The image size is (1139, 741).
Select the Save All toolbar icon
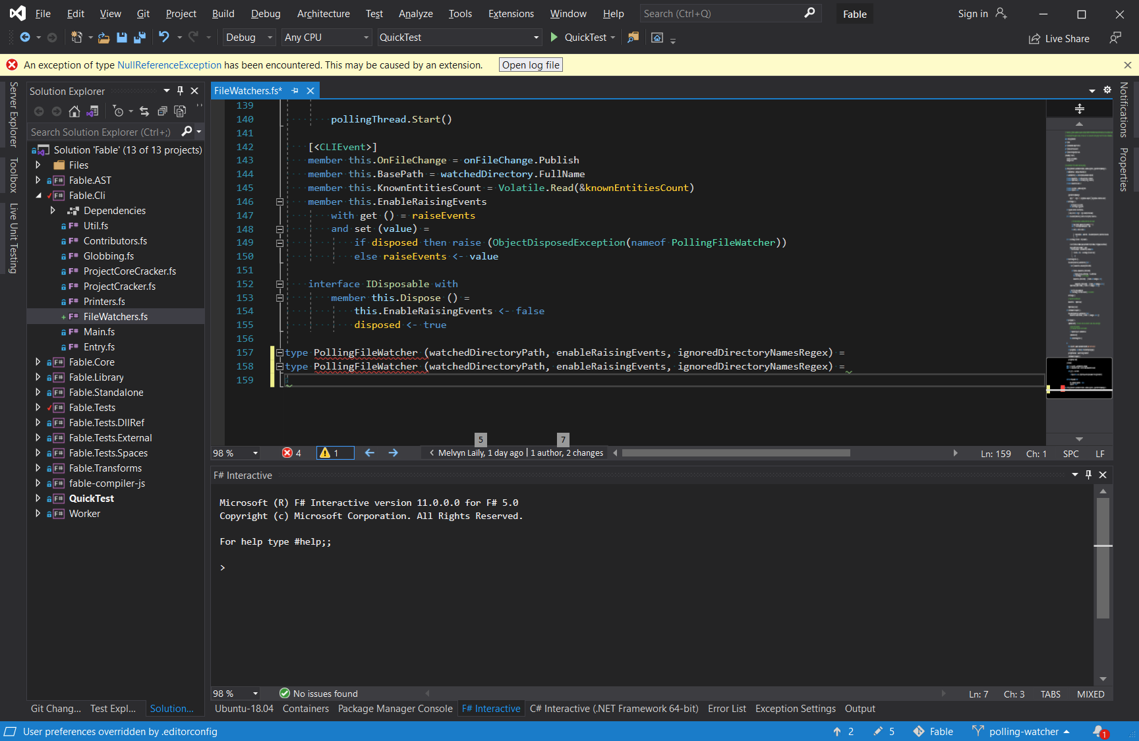pyautogui.click(x=139, y=38)
